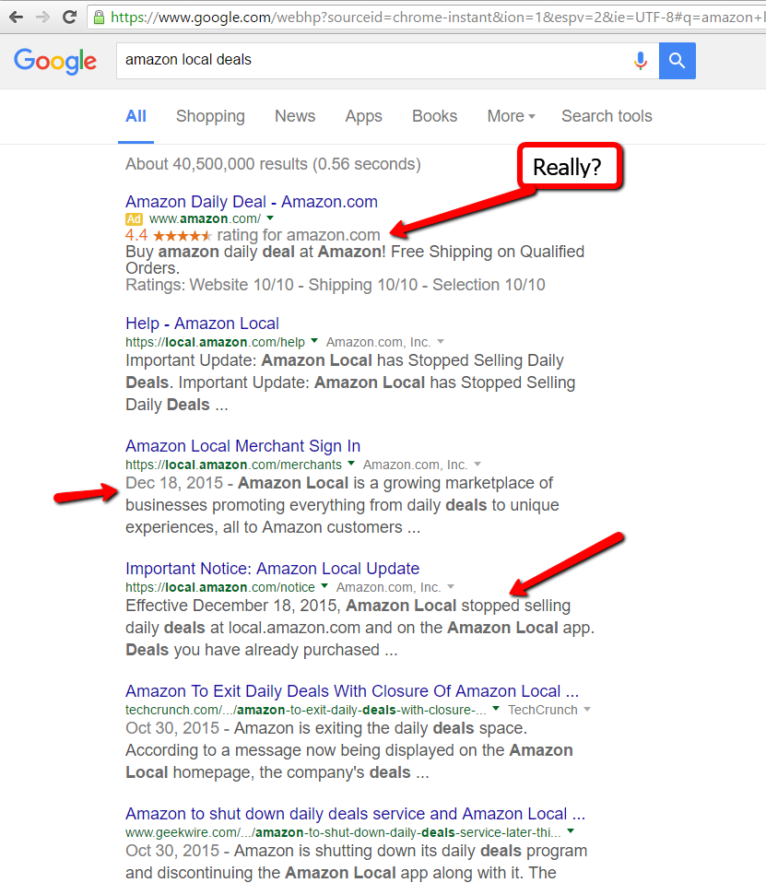Switch to the Apps tab
This screenshot has width=766, height=883.
[x=363, y=116]
